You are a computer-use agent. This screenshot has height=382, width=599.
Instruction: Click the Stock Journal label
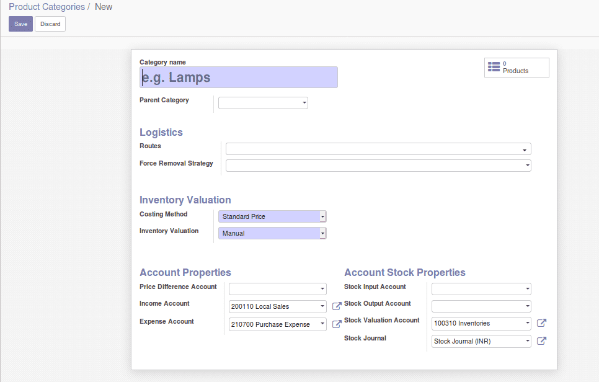click(365, 338)
